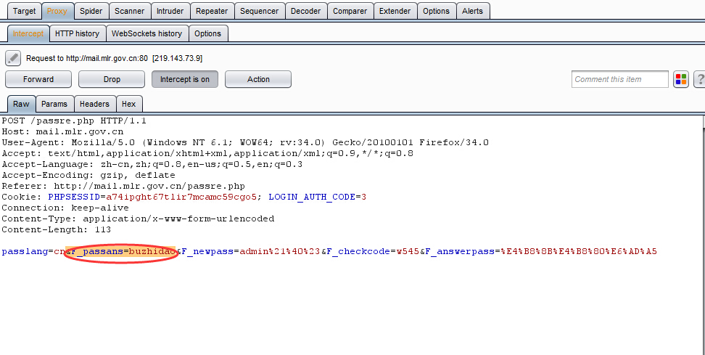The height and width of the screenshot is (355, 705).
Task: Switch to the Params view tab
Action: point(54,104)
